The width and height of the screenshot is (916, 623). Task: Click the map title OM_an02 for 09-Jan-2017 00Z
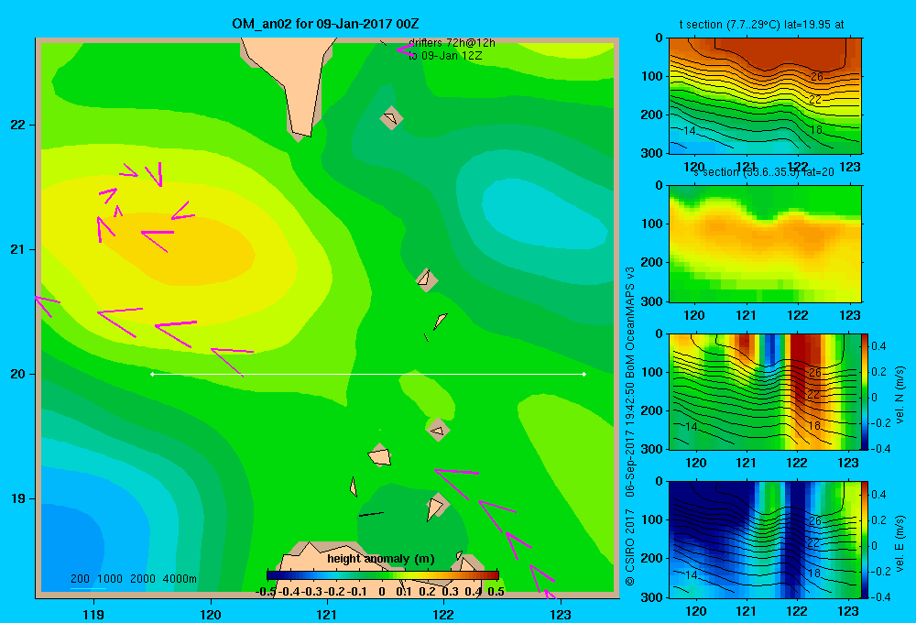[x=325, y=24]
